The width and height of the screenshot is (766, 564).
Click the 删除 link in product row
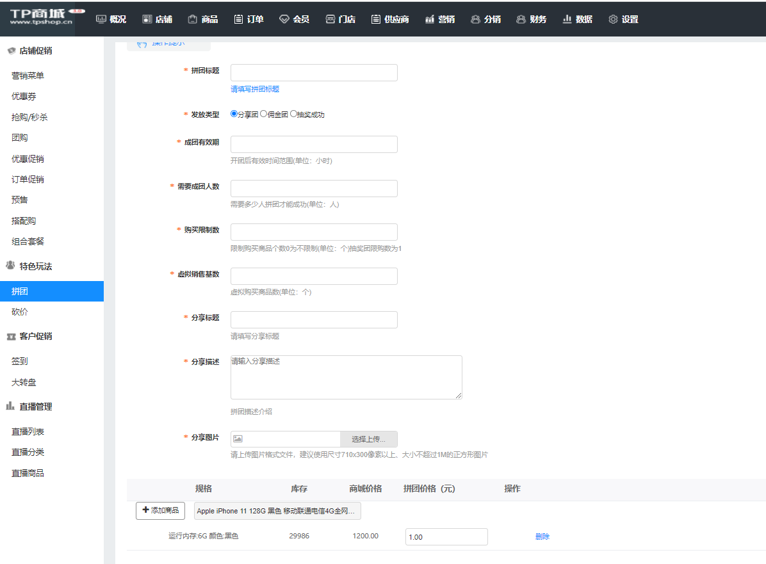click(x=542, y=536)
